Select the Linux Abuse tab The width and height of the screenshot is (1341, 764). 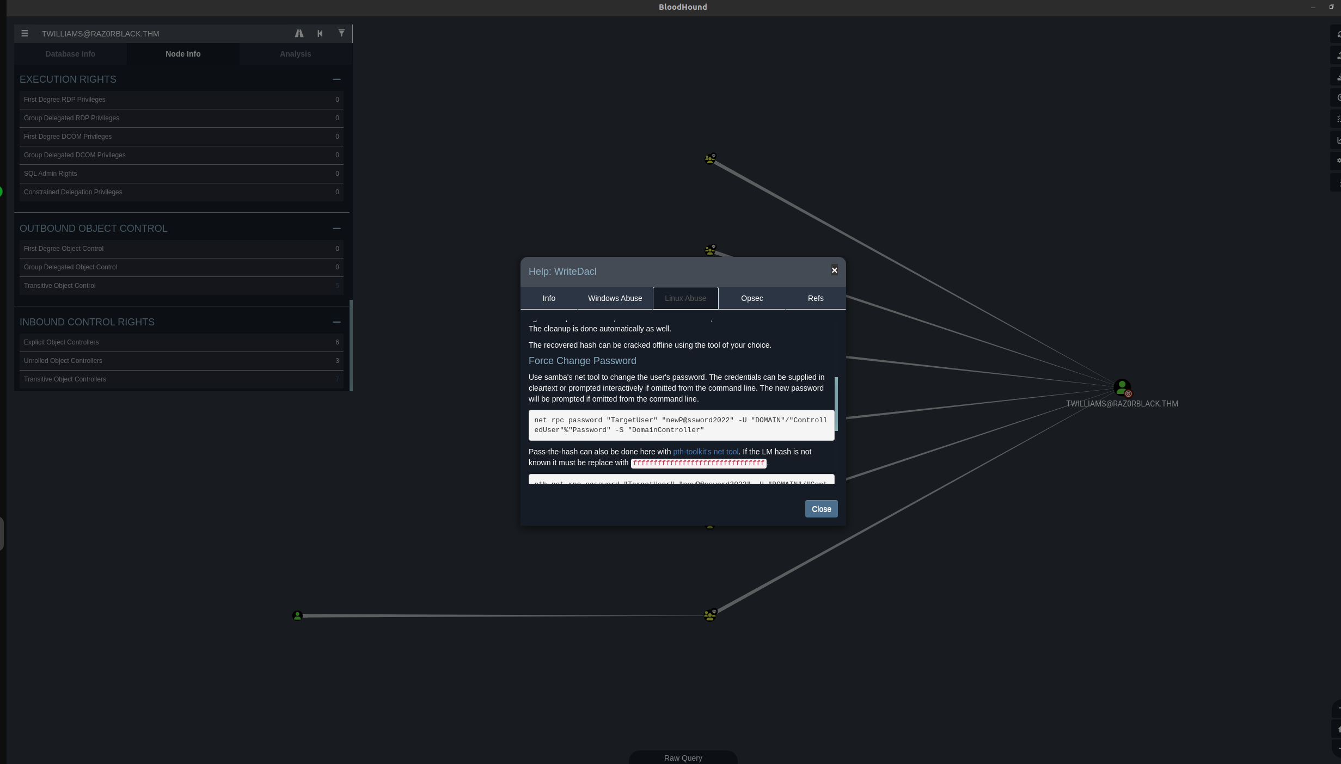point(685,298)
